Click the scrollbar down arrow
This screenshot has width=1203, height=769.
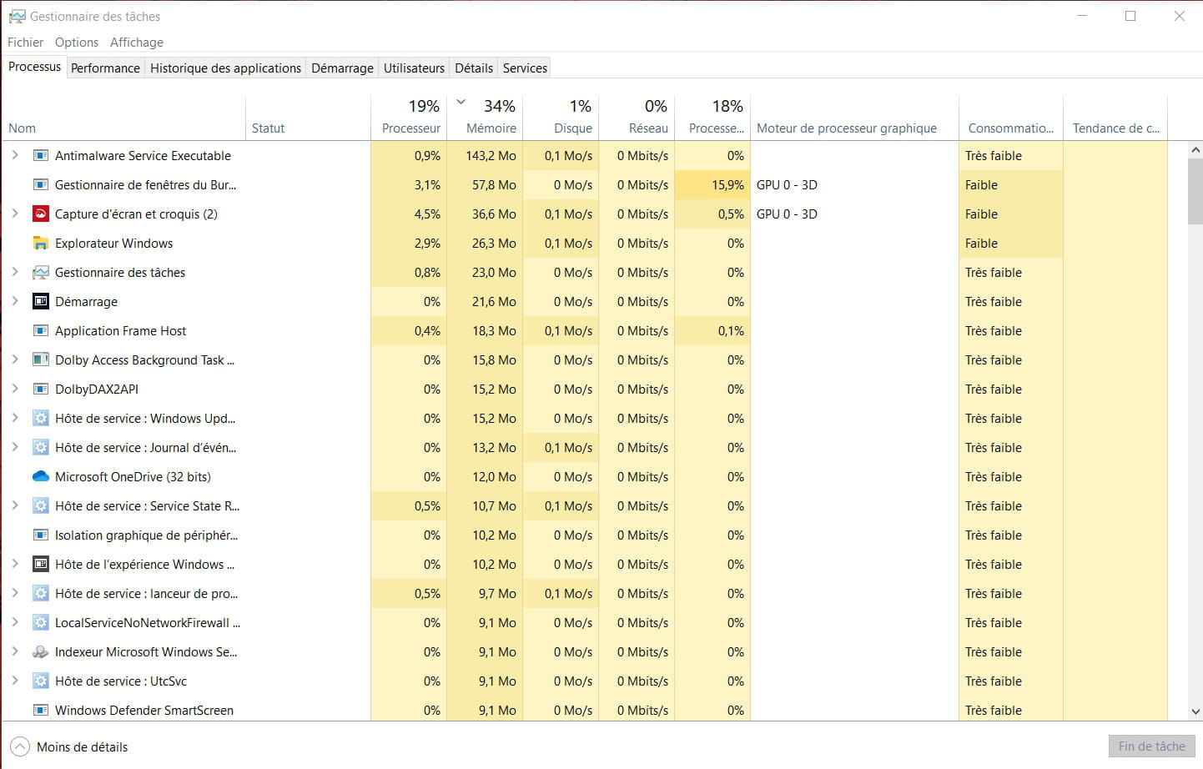pyautogui.click(x=1195, y=711)
